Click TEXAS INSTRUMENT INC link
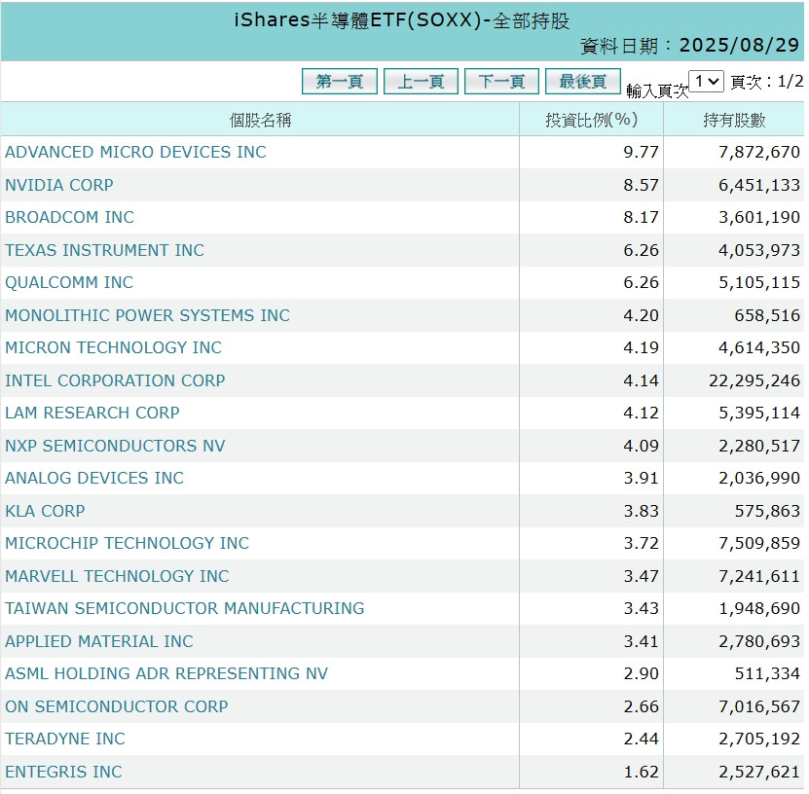809x794 pixels. click(104, 250)
